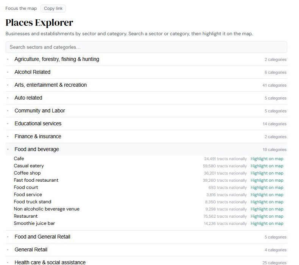Select Non alcoholic beverage venue category name
The width and height of the screenshot is (299, 265).
click(47, 209)
